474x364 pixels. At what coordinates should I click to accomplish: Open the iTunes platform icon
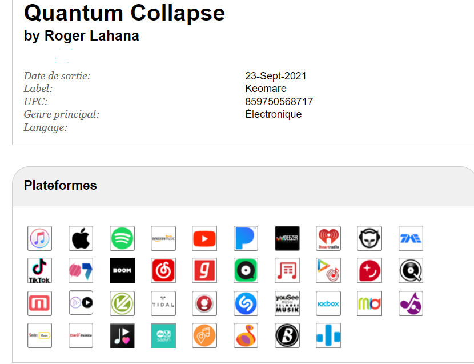coord(39,238)
